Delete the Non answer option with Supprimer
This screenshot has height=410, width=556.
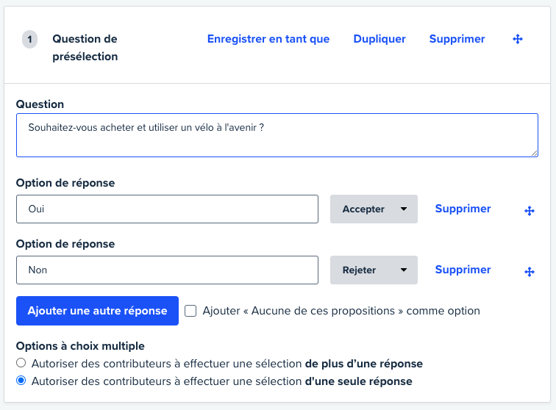463,270
